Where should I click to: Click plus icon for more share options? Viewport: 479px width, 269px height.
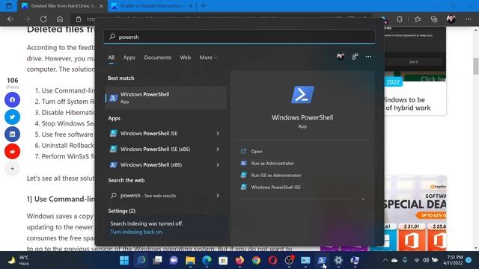(x=12, y=168)
